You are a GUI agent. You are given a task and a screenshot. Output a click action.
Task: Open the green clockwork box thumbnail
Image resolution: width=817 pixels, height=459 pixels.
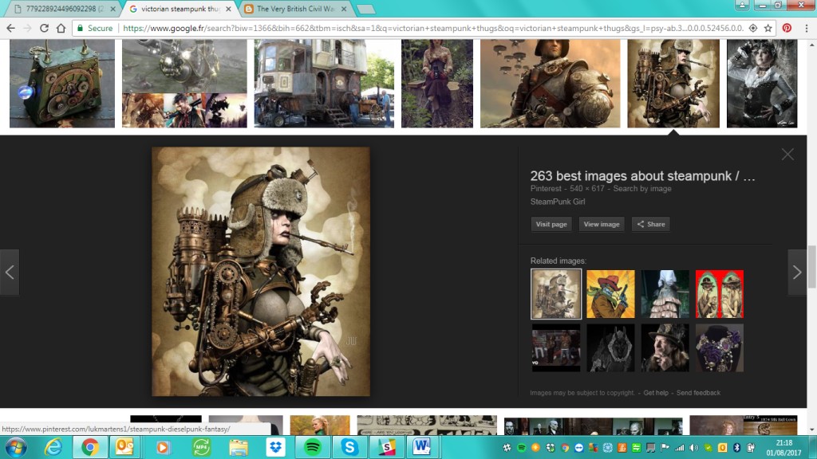[62, 83]
